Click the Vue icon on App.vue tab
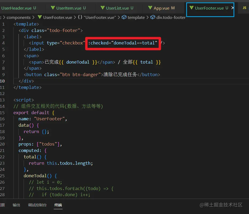The height and width of the screenshot is (214, 249). point(150,8)
